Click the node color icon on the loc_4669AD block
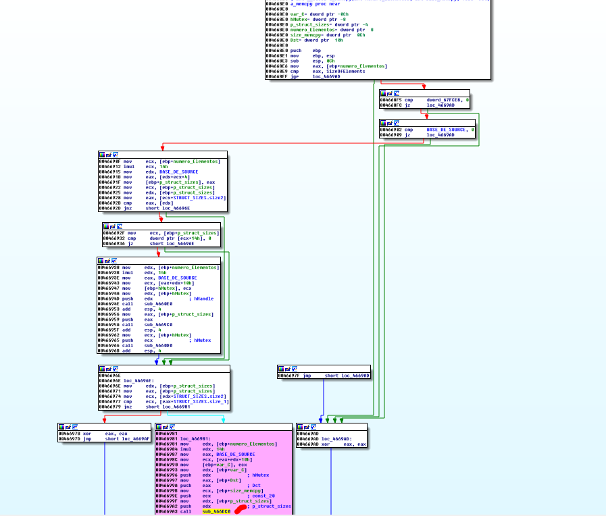 pos(300,427)
